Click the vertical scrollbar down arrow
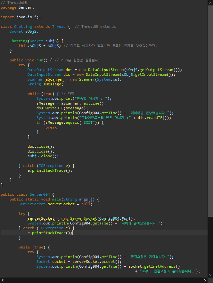213x283 pixels. pos(210,275)
